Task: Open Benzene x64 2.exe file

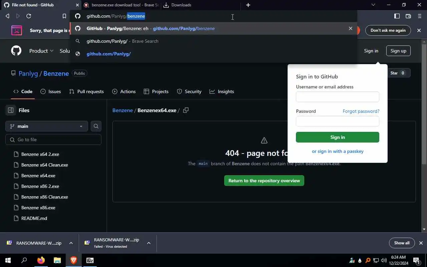Action: pyautogui.click(x=40, y=154)
